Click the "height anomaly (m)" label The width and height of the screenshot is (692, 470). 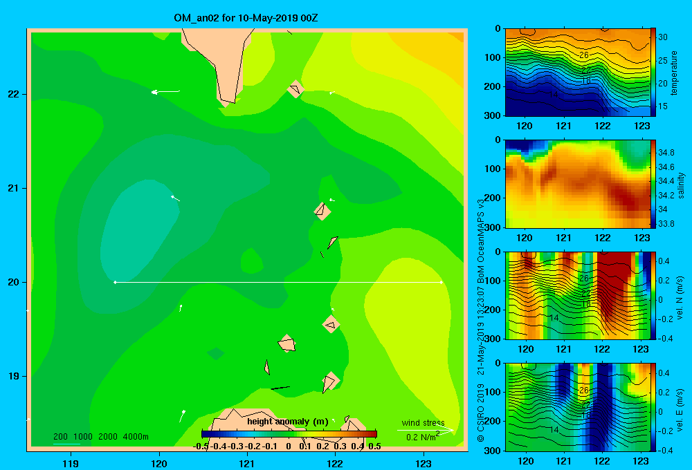click(288, 422)
